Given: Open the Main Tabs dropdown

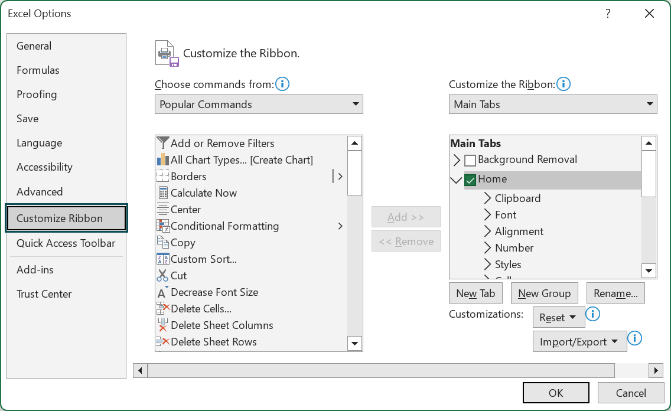Looking at the screenshot, I should point(553,105).
